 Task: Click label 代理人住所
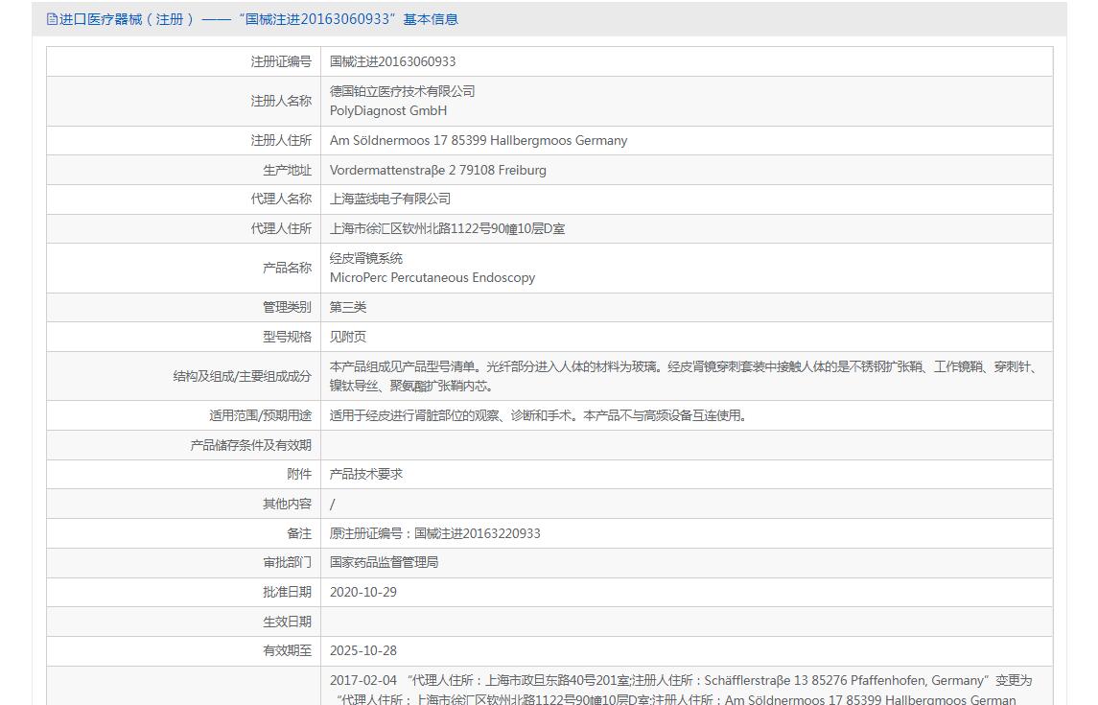[x=281, y=228]
